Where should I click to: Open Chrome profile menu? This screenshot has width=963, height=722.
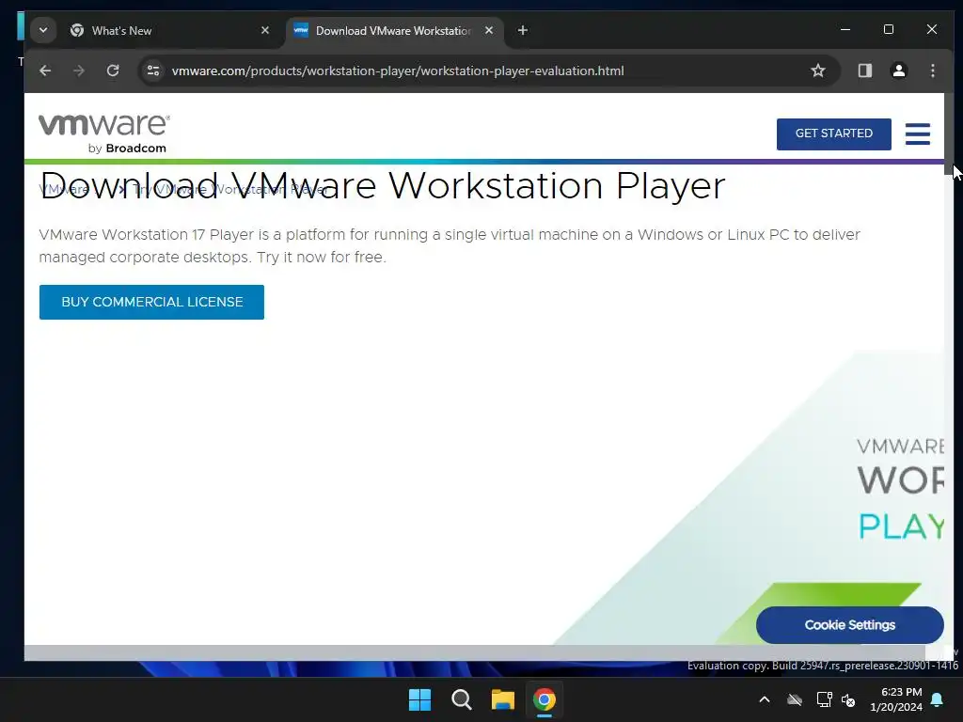pyautogui.click(x=898, y=71)
